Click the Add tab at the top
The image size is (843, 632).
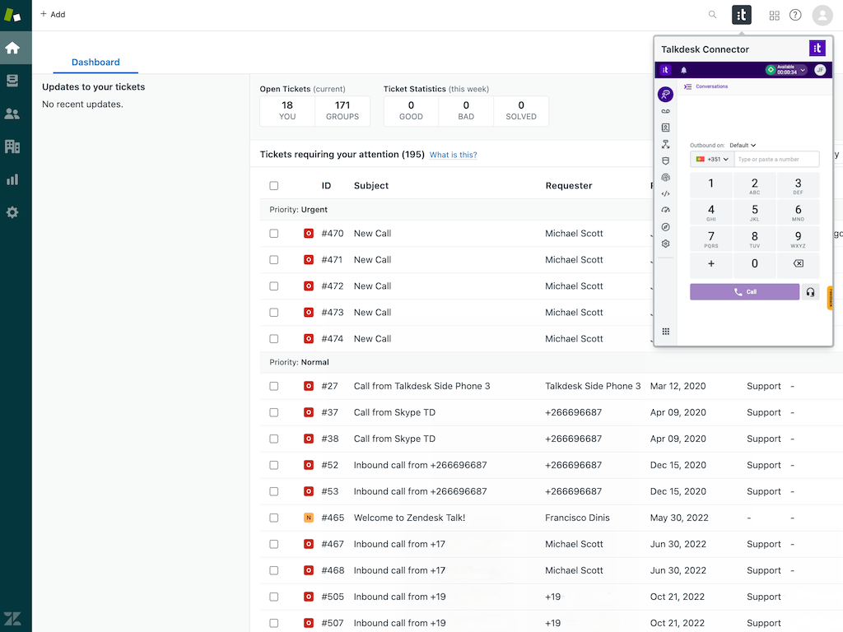tap(53, 15)
